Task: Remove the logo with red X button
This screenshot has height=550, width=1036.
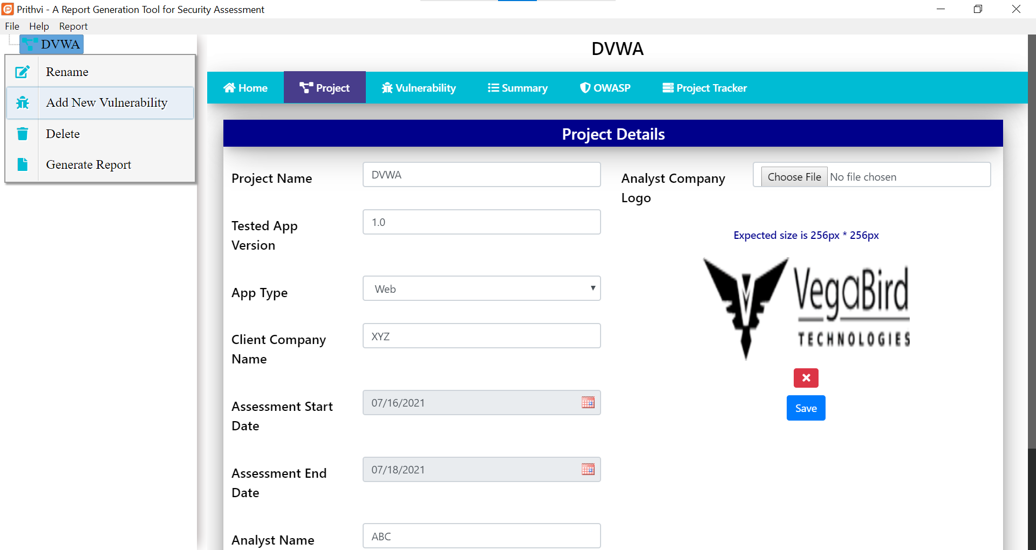Action: 806,378
